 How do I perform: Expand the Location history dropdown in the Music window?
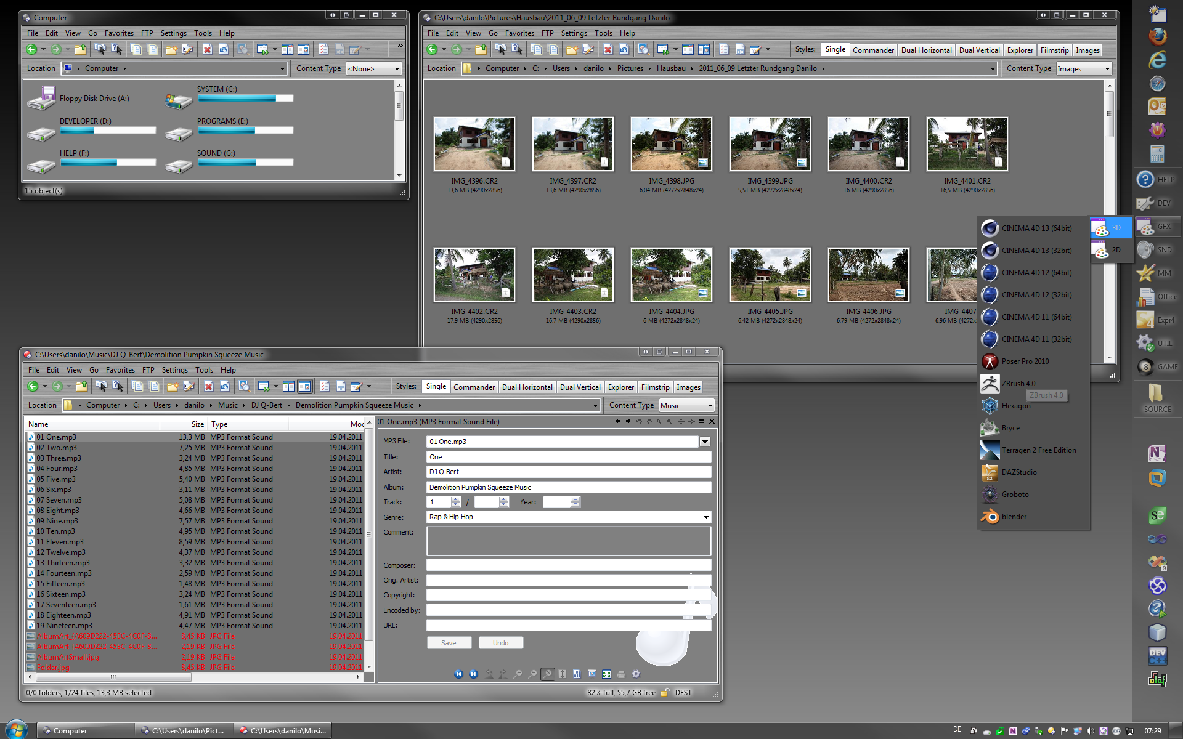pos(595,405)
